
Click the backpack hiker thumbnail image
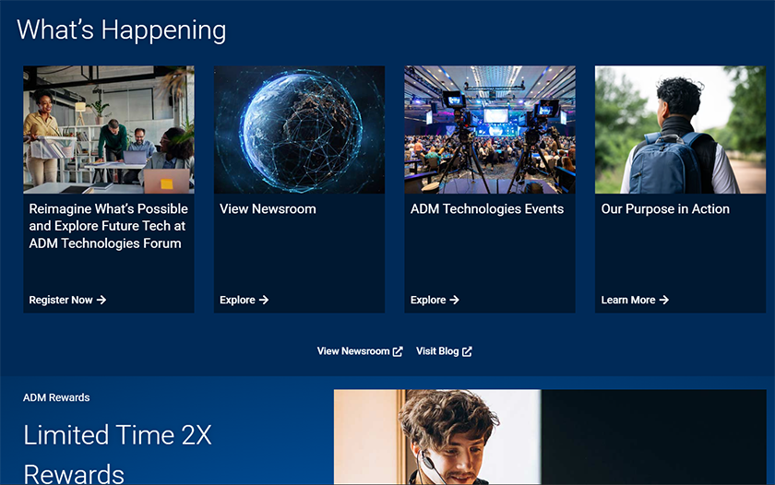coord(680,129)
